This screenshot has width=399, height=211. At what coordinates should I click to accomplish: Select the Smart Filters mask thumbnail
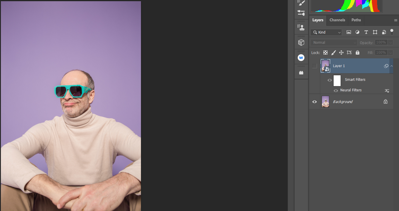pyautogui.click(x=337, y=81)
